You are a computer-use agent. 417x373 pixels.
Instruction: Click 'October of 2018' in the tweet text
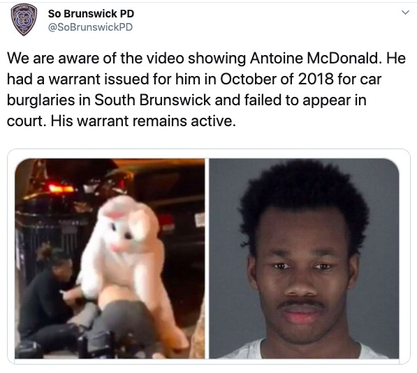point(277,79)
